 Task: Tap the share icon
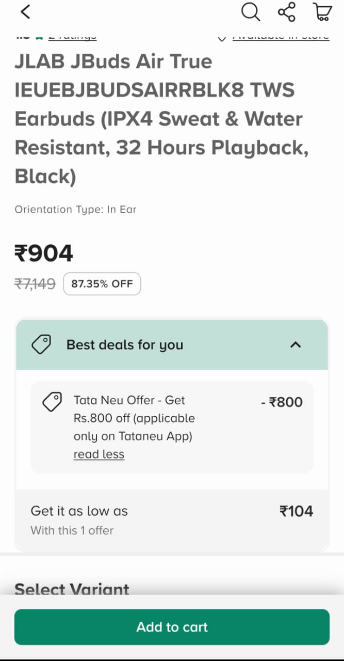tap(286, 12)
